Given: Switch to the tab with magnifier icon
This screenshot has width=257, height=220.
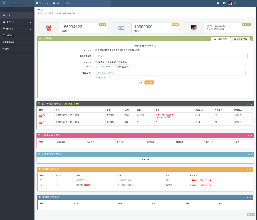Looking at the screenshot, I should click(241, 39).
